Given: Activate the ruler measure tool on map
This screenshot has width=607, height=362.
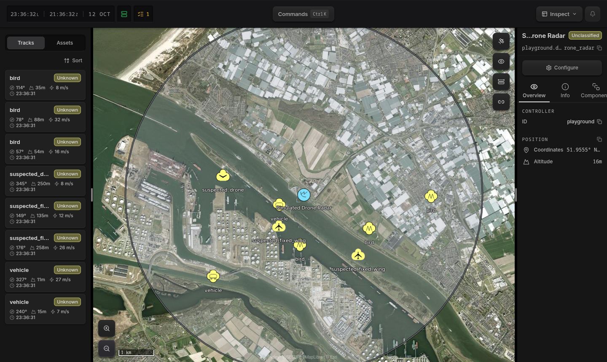Looking at the screenshot, I should [x=501, y=82].
